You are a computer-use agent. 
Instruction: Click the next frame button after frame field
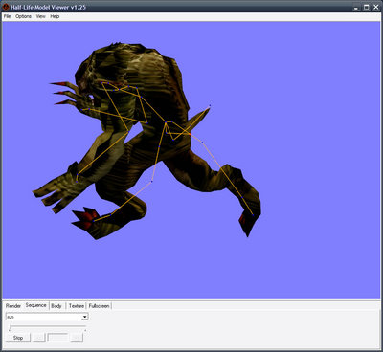(x=77, y=338)
